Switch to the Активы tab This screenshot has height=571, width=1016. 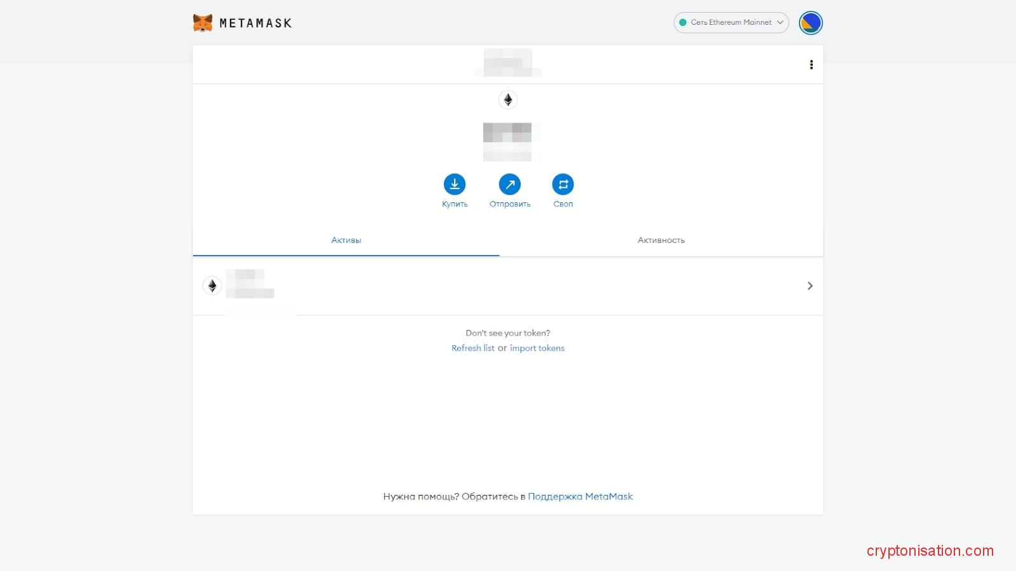coord(346,240)
